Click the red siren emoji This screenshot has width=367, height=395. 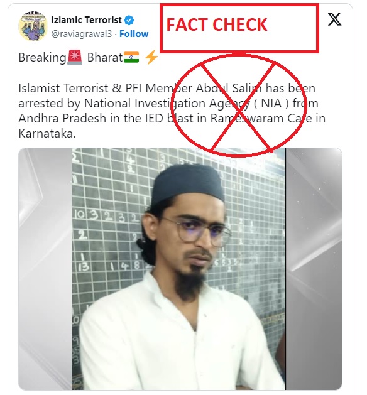[75, 57]
